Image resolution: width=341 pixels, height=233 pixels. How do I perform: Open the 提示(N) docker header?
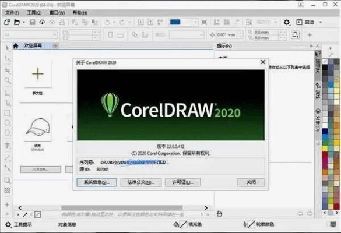pyautogui.click(x=224, y=46)
